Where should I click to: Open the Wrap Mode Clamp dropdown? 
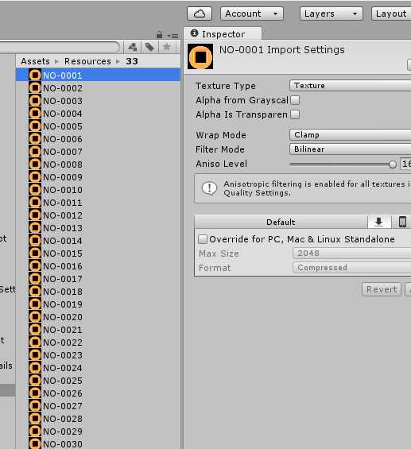click(x=351, y=135)
